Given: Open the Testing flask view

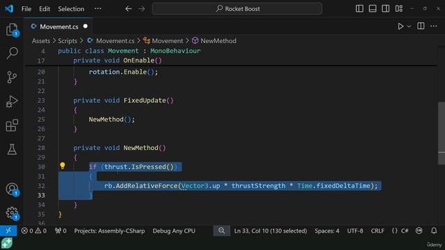Looking at the screenshot, I should 12,149.
